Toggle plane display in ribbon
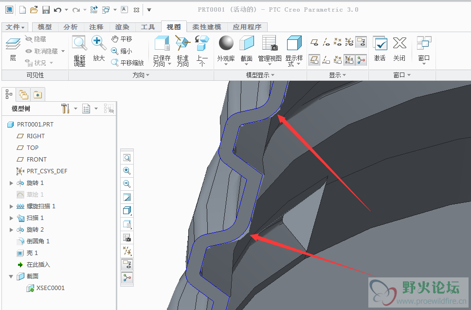Image resolution: width=471 pixels, height=310 pixels. (x=314, y=42)
